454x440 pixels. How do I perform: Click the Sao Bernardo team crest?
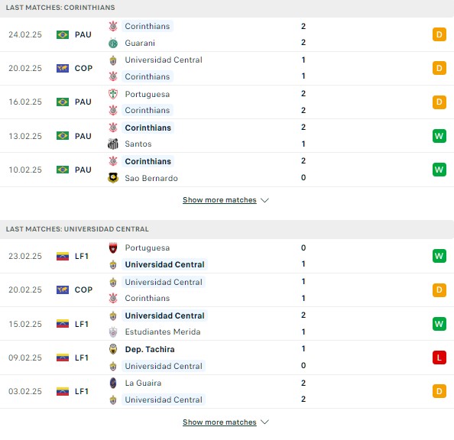pyautogui.click(x=113, y=178)
